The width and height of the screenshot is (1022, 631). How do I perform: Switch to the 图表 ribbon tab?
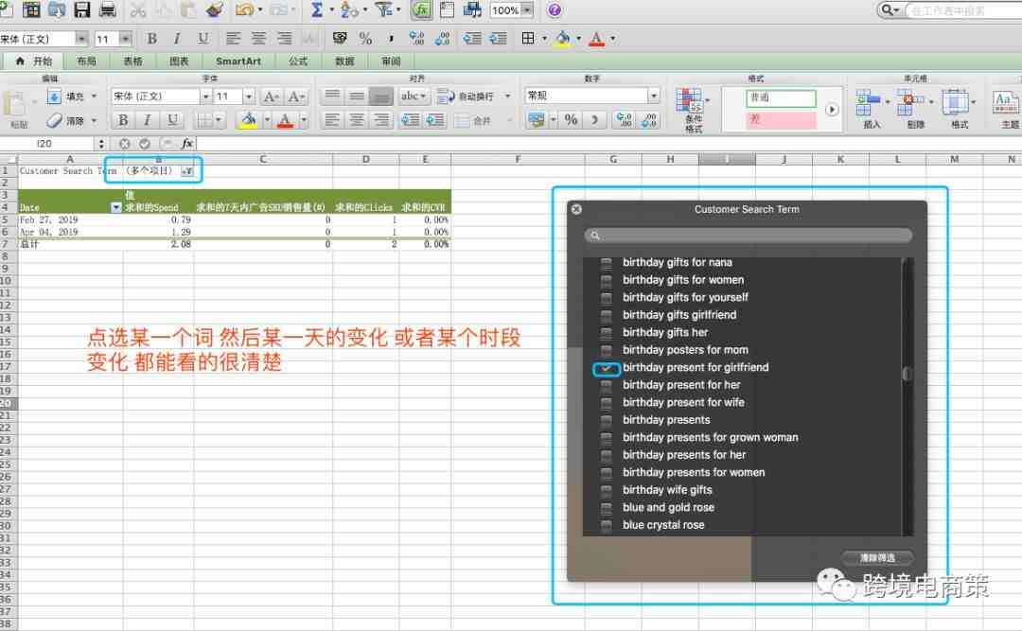tap(179, 61)
